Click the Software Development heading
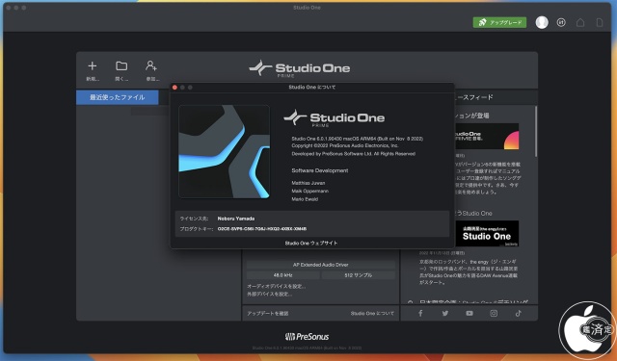Image resolution: width=617 pixels, height=361 pixels. [x=320, y=170]
